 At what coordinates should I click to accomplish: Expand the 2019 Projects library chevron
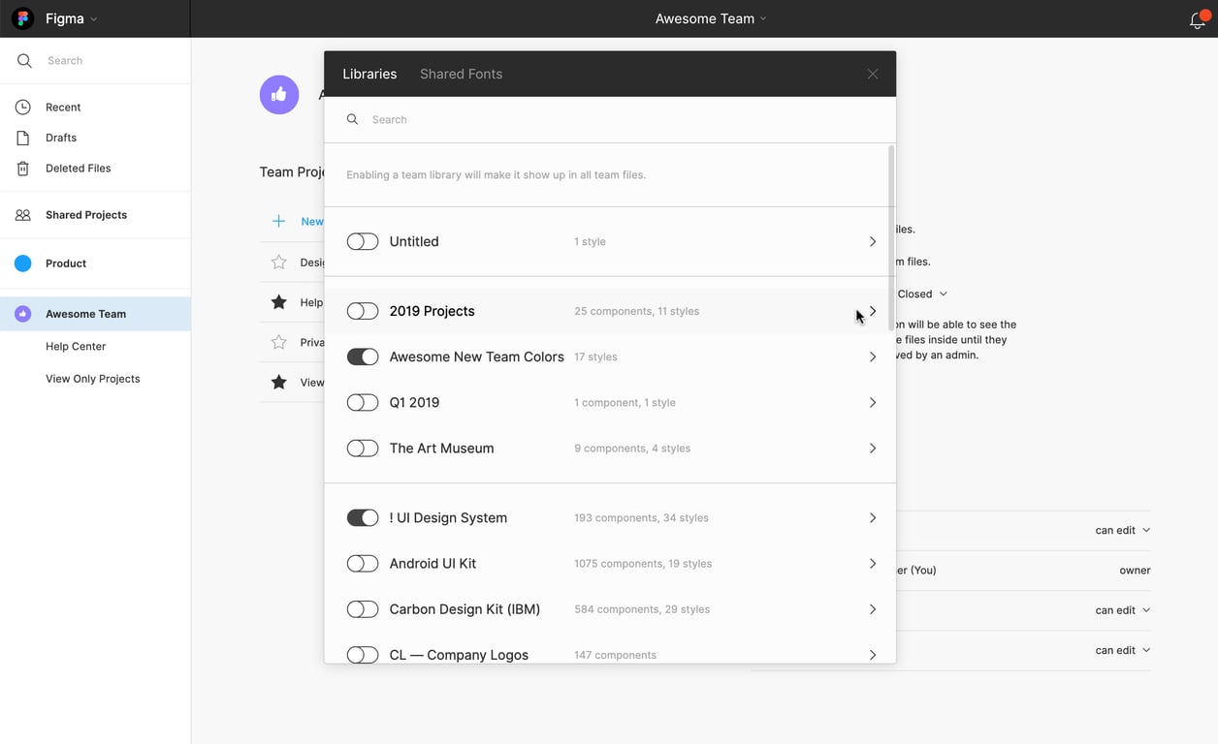click(x=873, y=311)
